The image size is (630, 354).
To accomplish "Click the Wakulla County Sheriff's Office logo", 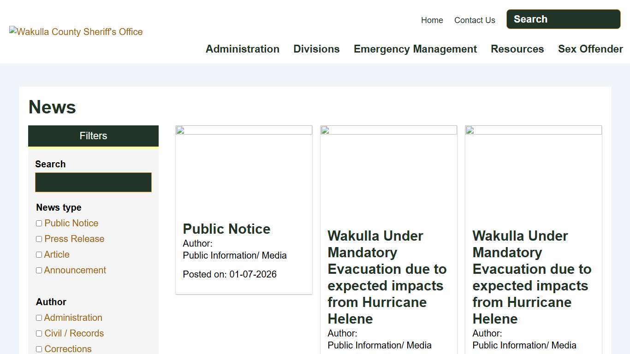I will (76, 31).
